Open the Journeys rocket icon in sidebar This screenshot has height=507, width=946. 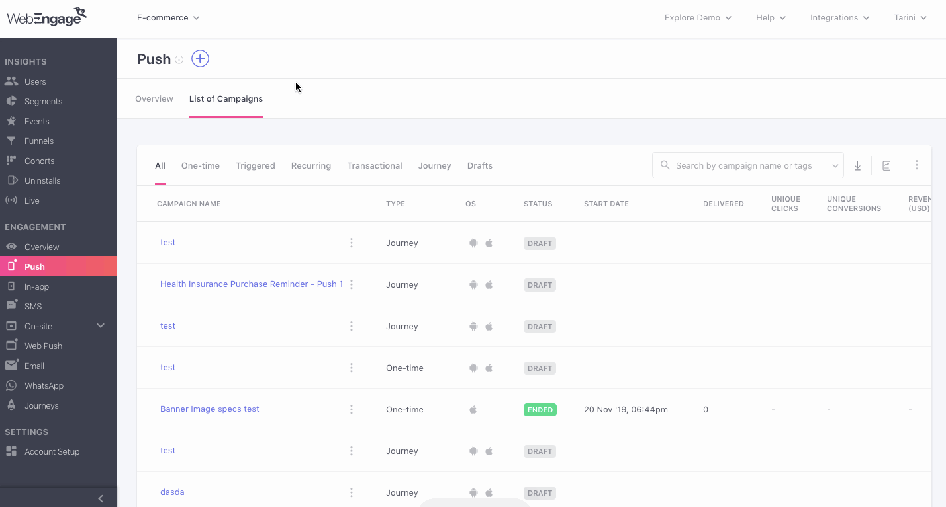click(x=11, y=405)
